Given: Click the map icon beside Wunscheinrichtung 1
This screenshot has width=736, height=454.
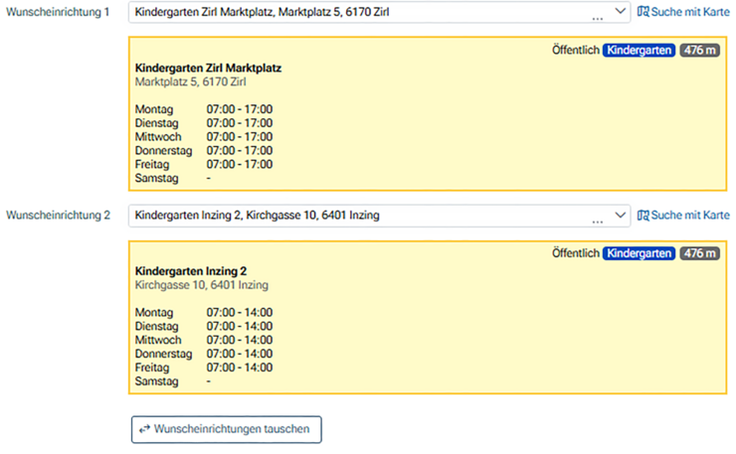Looking at the screenshot, I should click(x=643, y=12).
